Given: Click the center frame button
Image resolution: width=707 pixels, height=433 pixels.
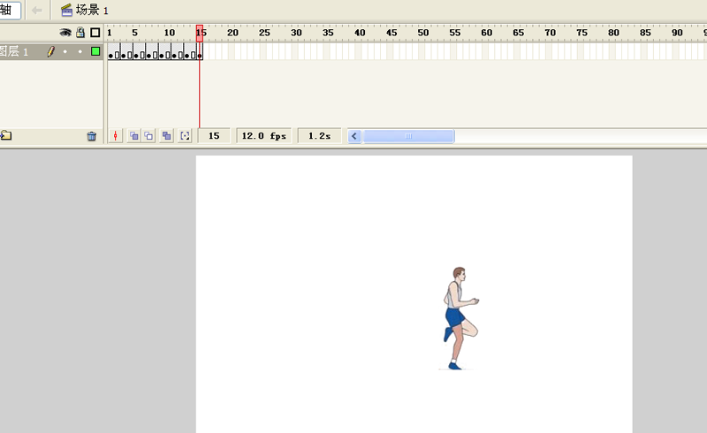Looking at the screenshot, I should click(x=116, y=136).
